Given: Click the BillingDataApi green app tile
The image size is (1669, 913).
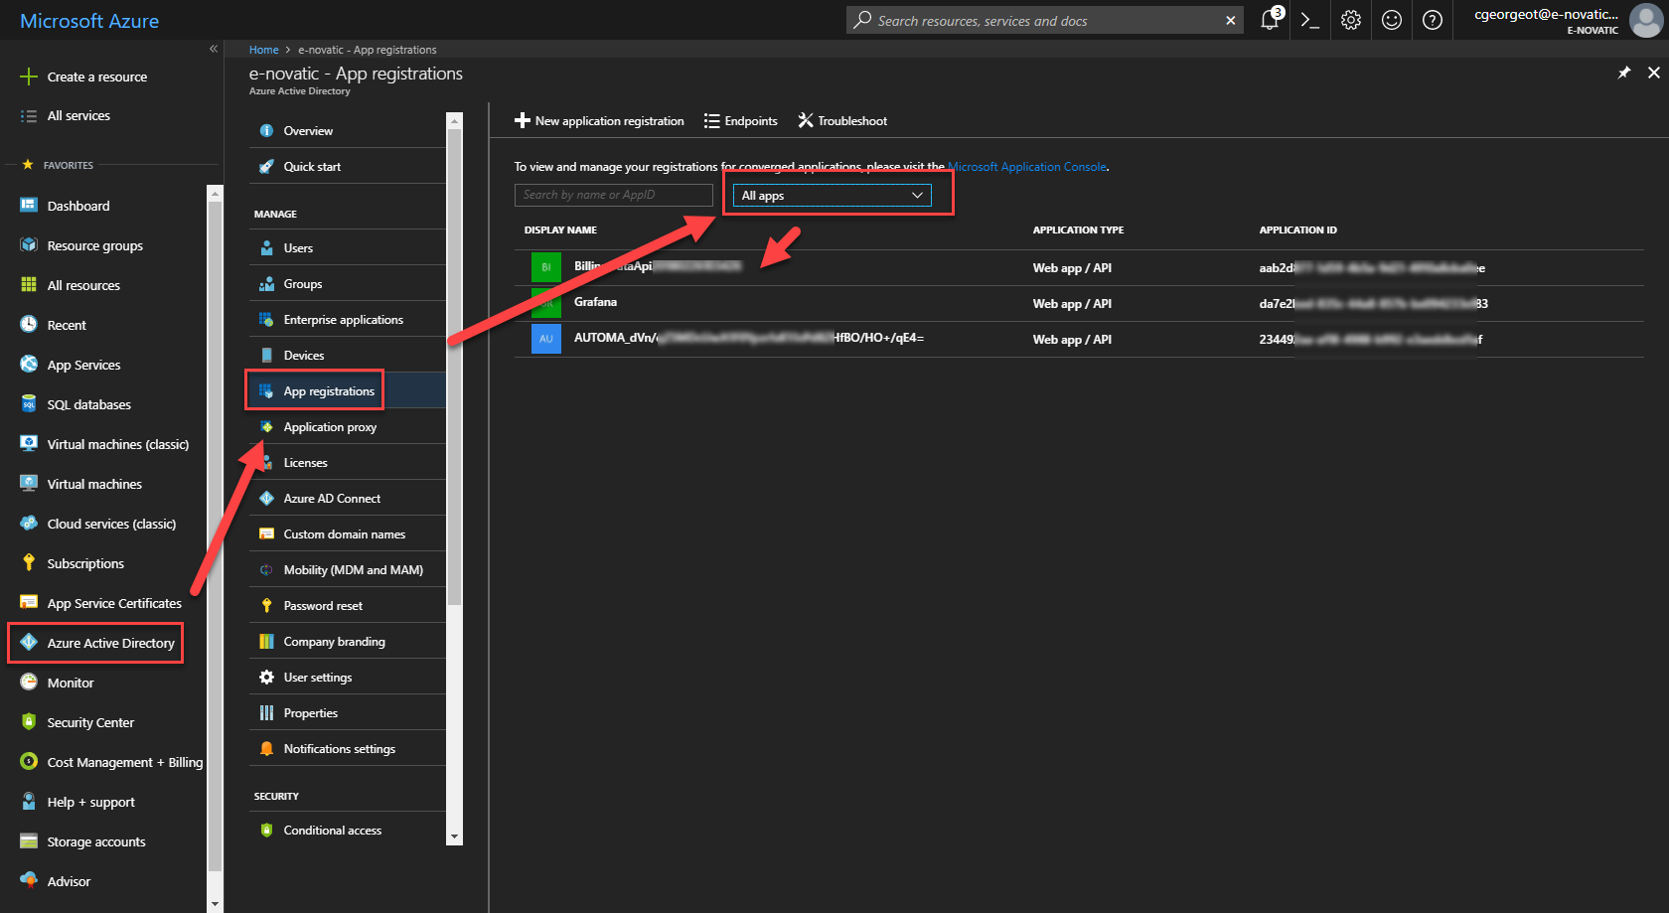Looking at the screenshot, I should pos(545,267).
